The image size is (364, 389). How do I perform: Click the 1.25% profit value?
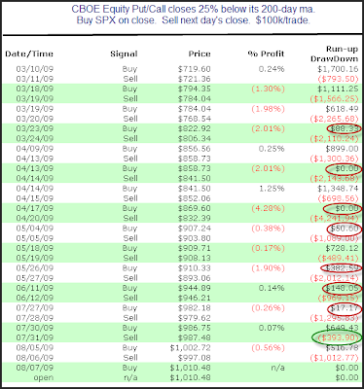272,189
